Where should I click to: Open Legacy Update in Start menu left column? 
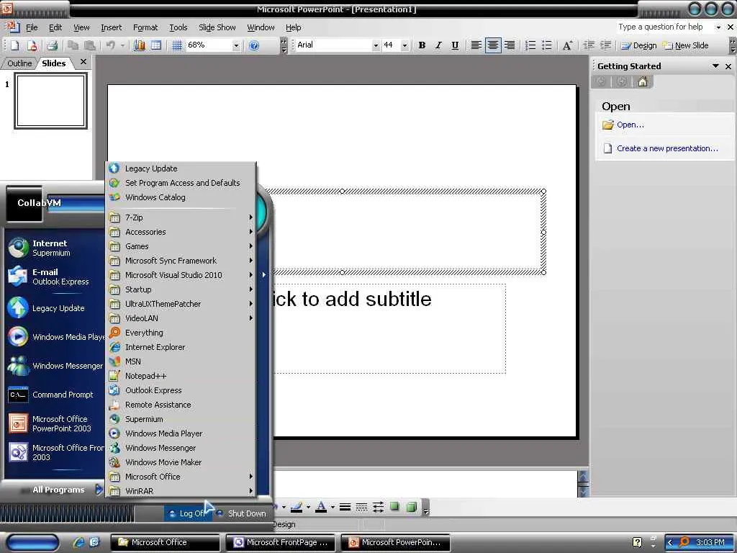(55, 308)
